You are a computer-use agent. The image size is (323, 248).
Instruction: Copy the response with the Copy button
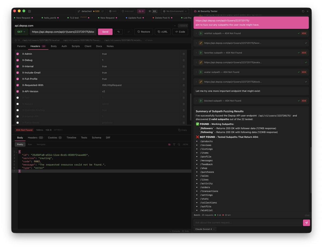coord(182,130)
